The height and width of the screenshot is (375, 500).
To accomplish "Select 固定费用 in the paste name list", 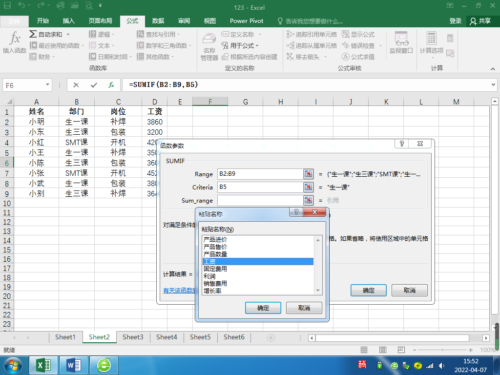I will click(258, 269).
